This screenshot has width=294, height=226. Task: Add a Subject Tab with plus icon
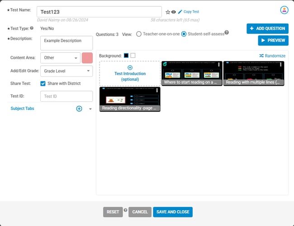tap(79, 109)
